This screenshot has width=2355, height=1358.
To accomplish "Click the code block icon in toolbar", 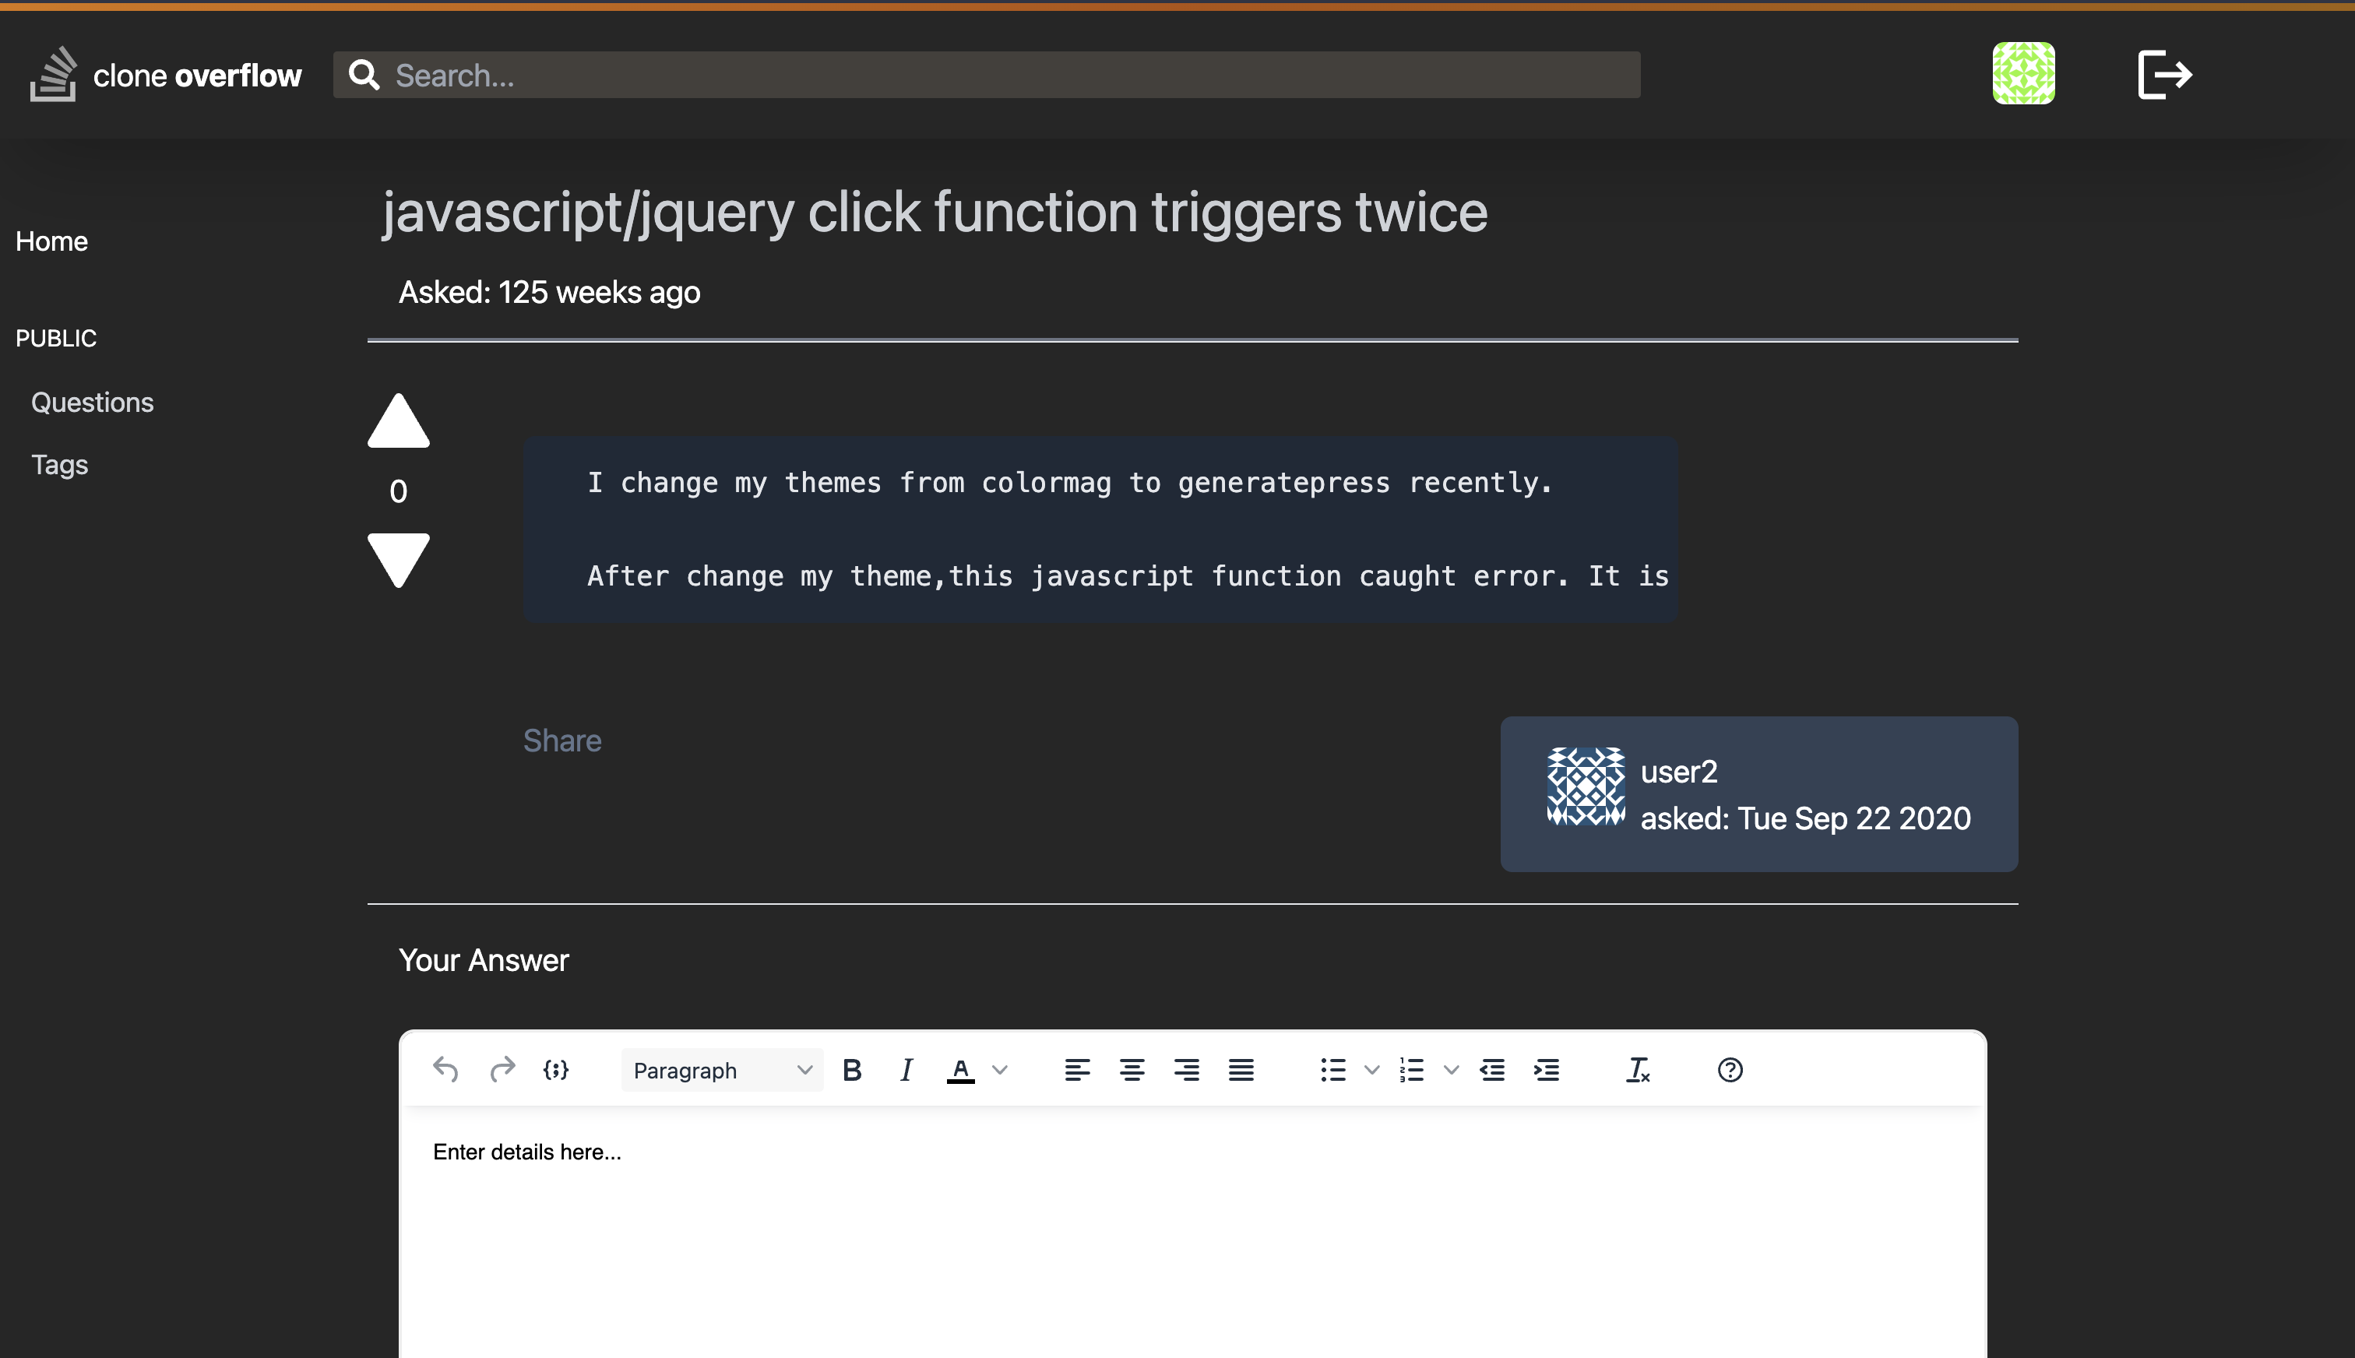I will (556, 1070).
